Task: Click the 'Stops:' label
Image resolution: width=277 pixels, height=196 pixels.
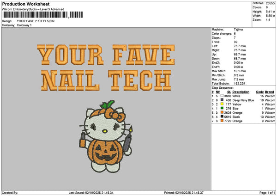Action: pos(216,38)
